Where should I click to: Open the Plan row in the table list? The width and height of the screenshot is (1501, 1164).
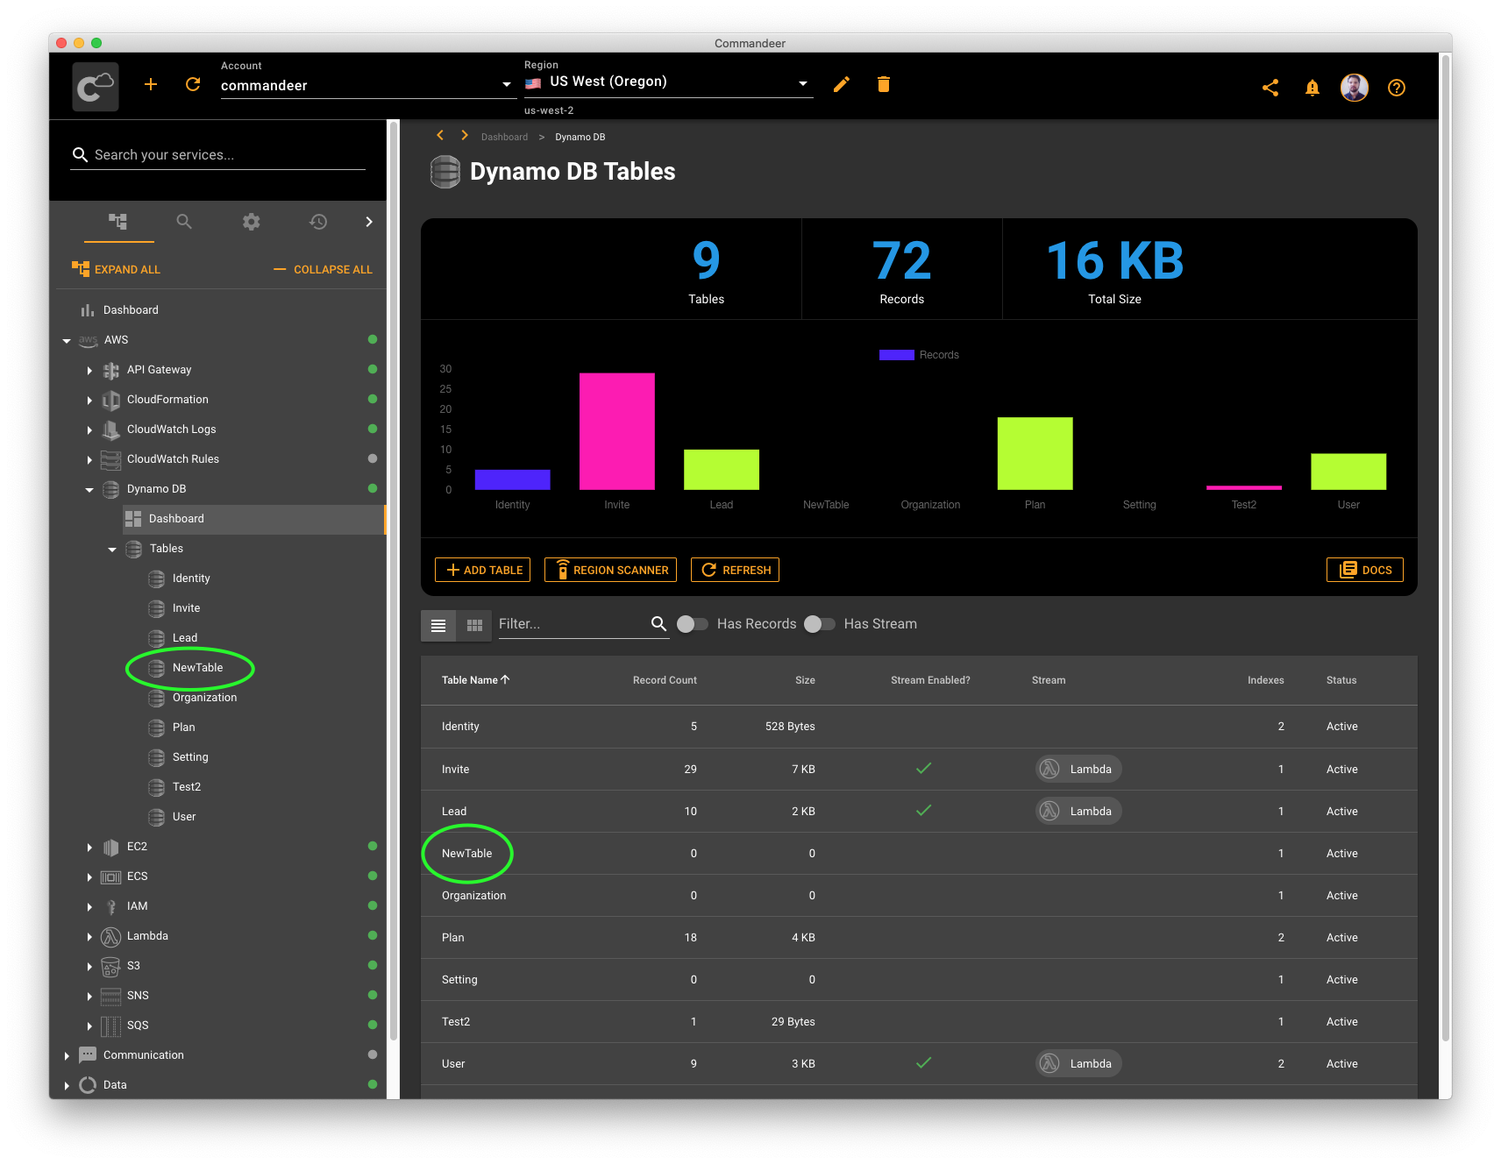[919, 937]
